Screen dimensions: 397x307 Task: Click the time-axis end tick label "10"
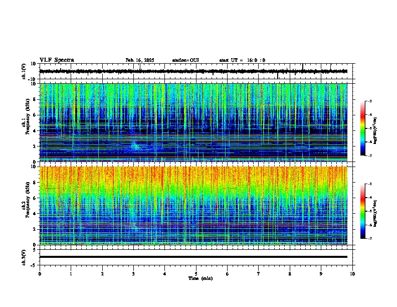352,274
